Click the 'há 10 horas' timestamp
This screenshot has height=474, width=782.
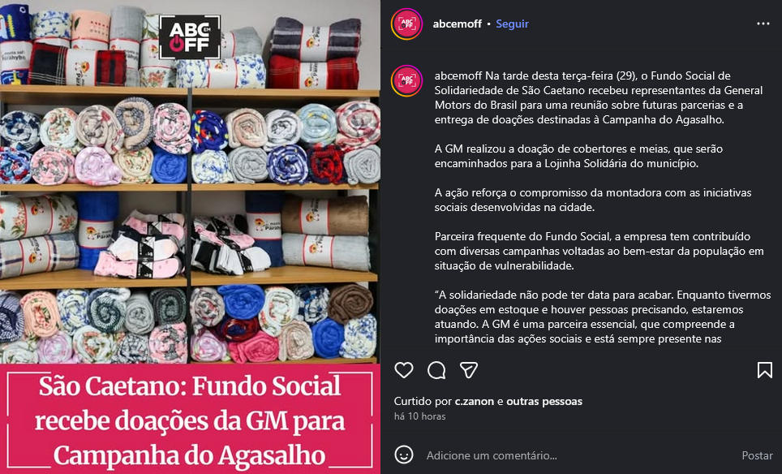point(420,416)
